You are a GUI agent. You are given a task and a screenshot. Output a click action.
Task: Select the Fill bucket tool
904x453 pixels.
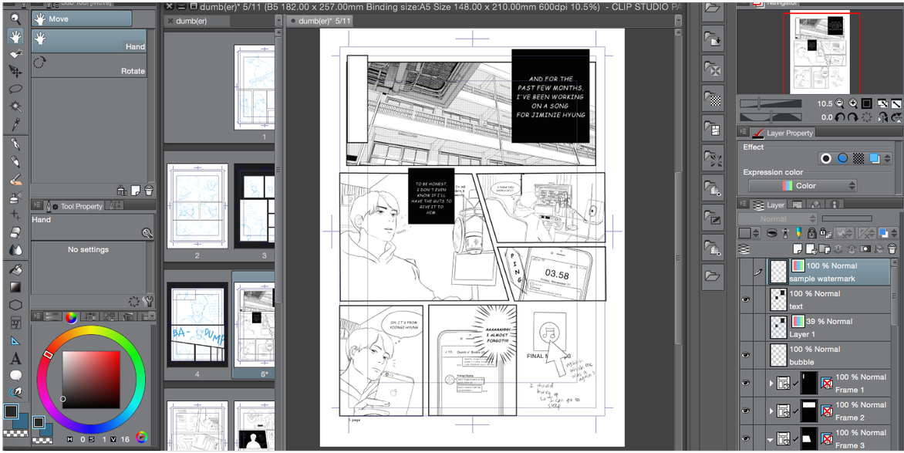[15, 269]
